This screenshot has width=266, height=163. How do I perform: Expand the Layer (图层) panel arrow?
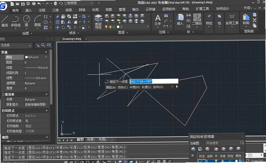(x=127, y=32)
